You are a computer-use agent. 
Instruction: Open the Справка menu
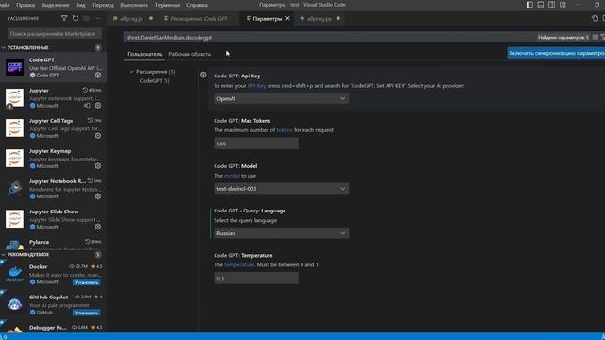[x=197, y=5]
